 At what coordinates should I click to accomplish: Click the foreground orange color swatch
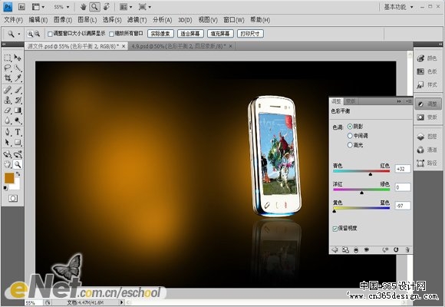[x=9, y=178]
